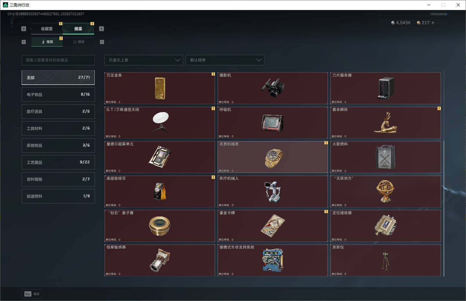Select the 图鉴 tab
The width and height of the screenshot is (466, 301).
click(x=78, y=29)
